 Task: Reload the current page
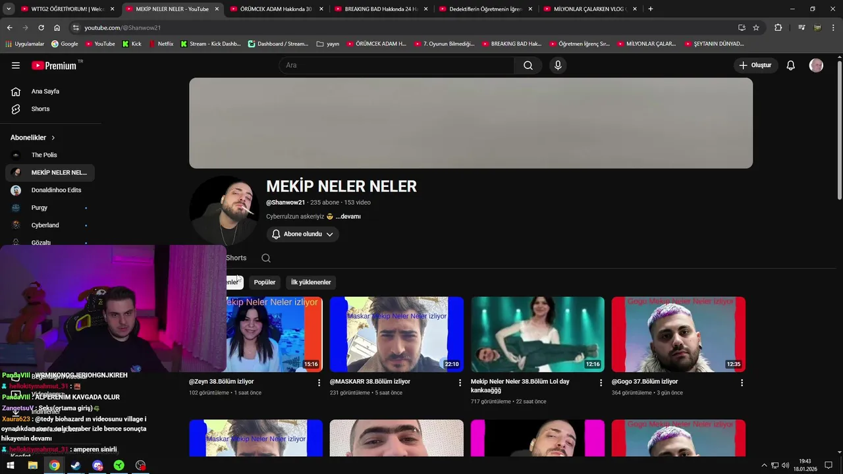pos(41,28)
